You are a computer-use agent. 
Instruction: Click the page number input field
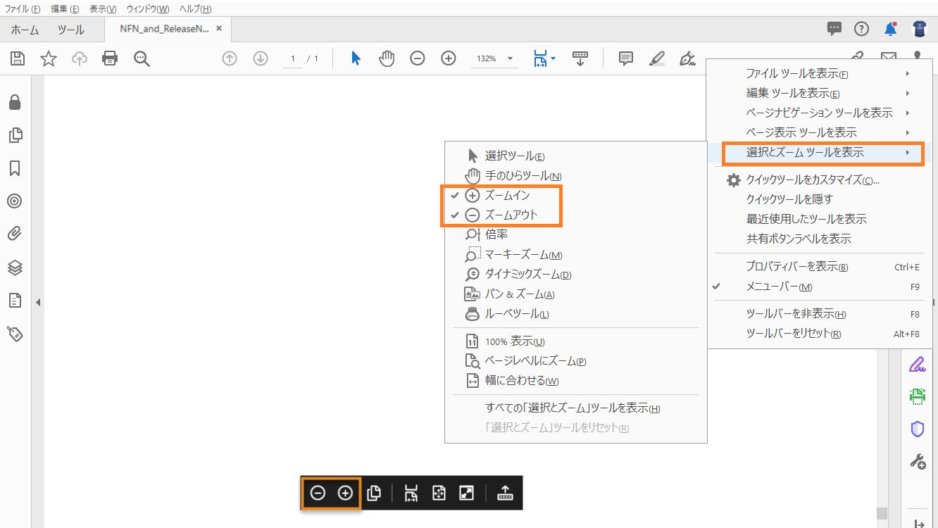click(291, 58)
